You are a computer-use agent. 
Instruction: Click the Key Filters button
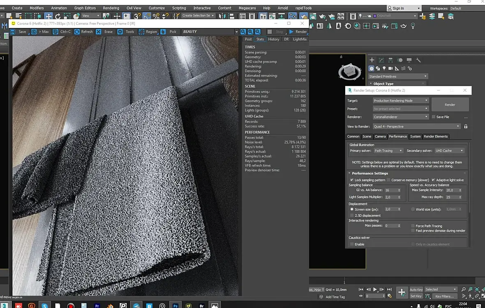pos(444,296)
